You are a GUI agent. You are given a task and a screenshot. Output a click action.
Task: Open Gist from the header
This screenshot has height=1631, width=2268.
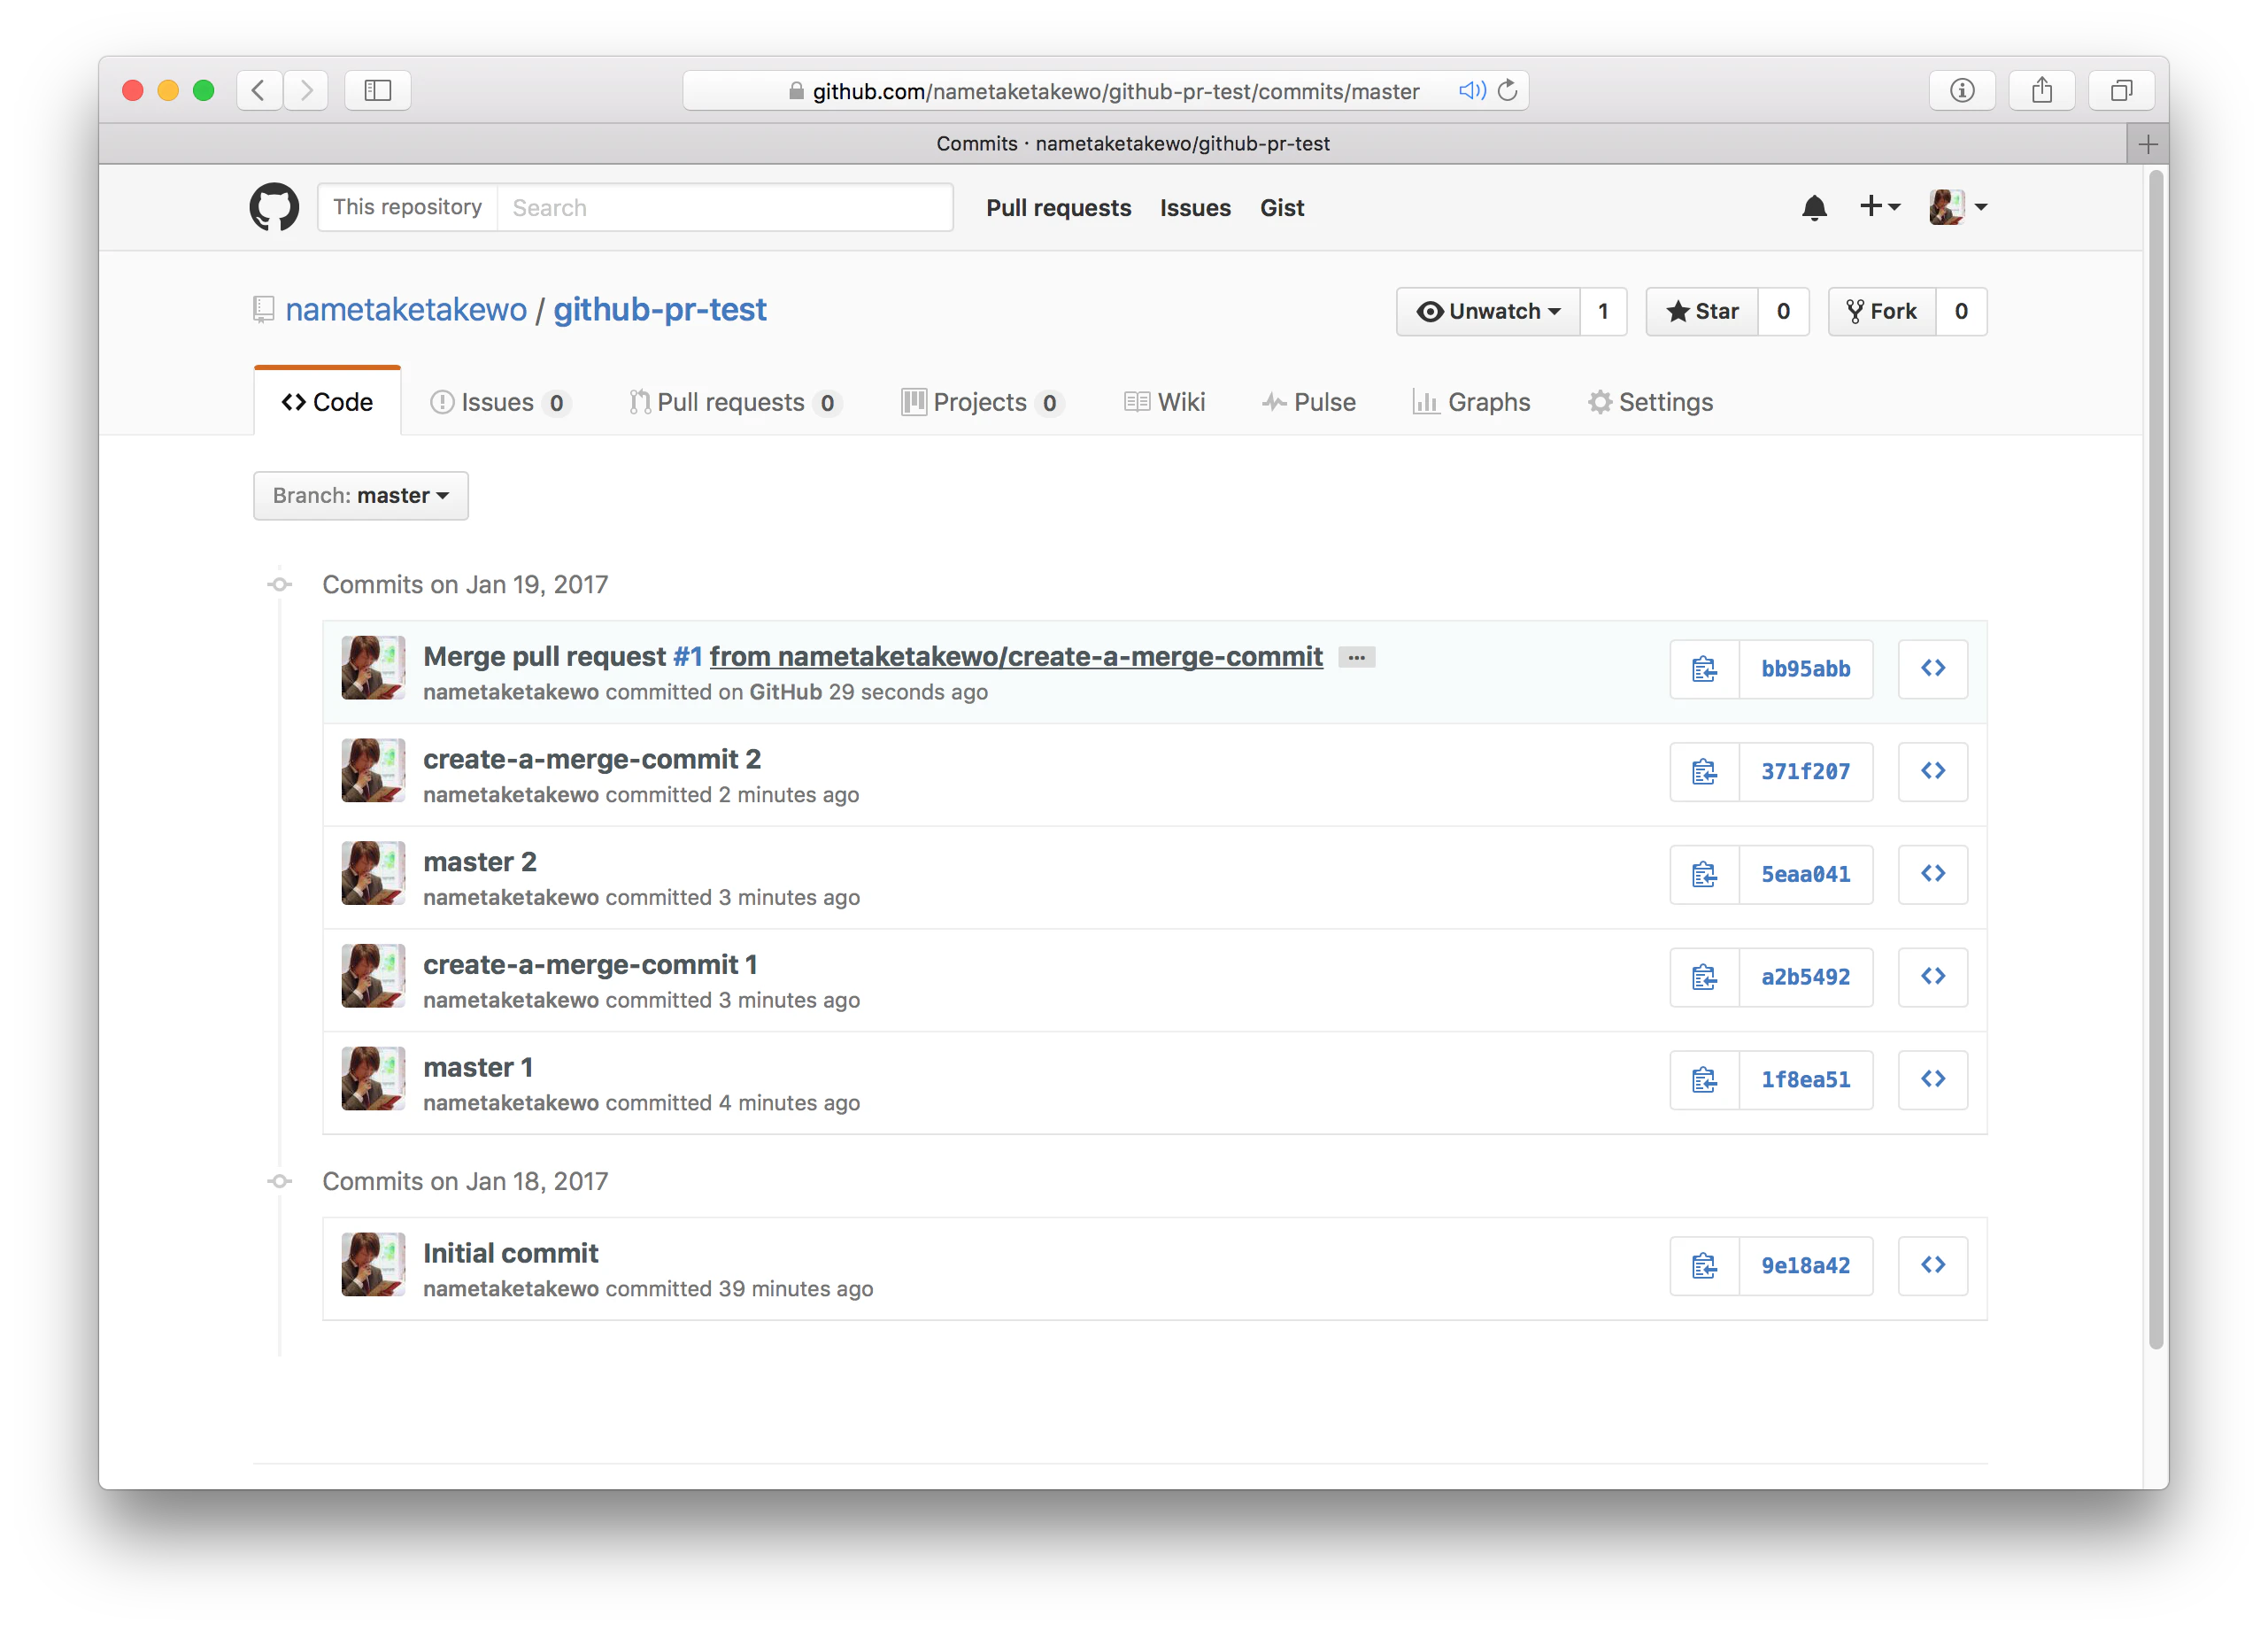tap(1282, 208)
